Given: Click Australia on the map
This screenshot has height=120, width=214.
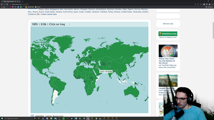Looking at the screenshot, I should 132,92.
